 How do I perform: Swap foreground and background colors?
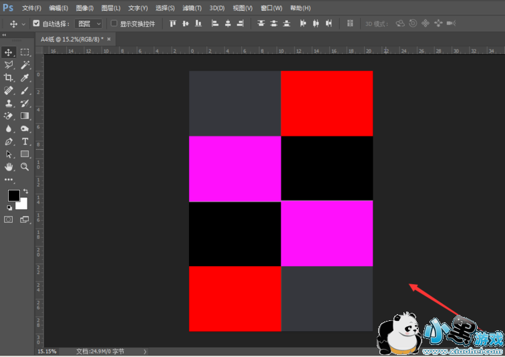(x=25, y=191)
